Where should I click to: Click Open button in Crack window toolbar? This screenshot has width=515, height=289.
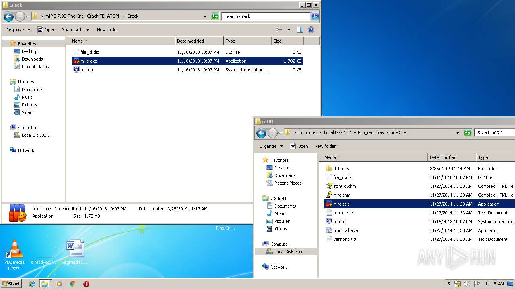46,30
